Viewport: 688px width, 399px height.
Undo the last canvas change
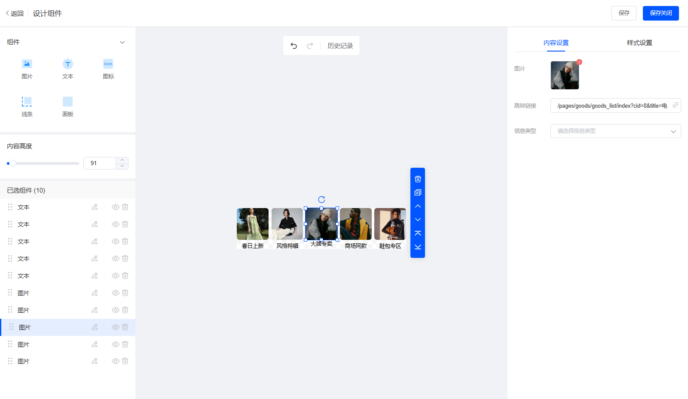click(294, 45)
